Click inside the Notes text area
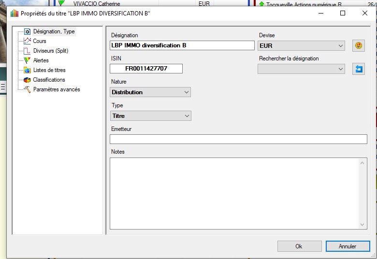Image resolution: width=377 pixels, height=259 pixels. pyautogui.click(x=234, y=193)
